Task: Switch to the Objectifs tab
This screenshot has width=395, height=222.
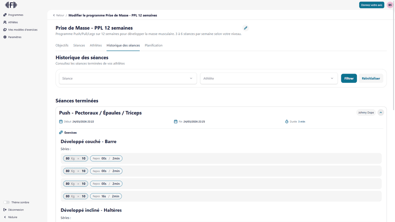Action: point(62,45)
